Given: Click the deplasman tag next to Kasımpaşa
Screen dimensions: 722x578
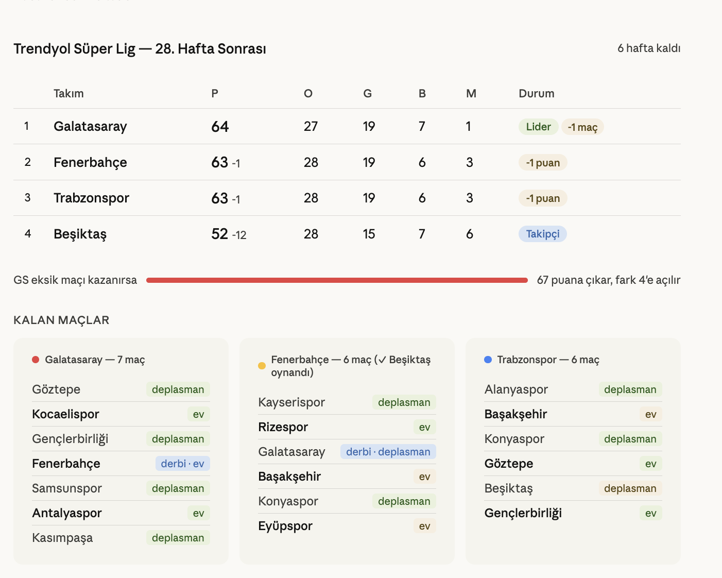Looking at the screenshot, I should pos(178,538).
